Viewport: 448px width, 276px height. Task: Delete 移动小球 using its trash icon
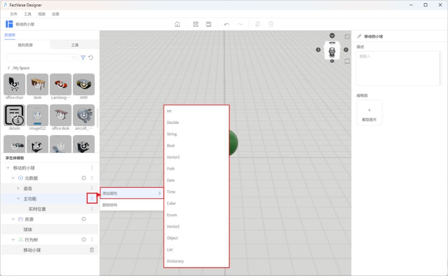click(92, 250)
